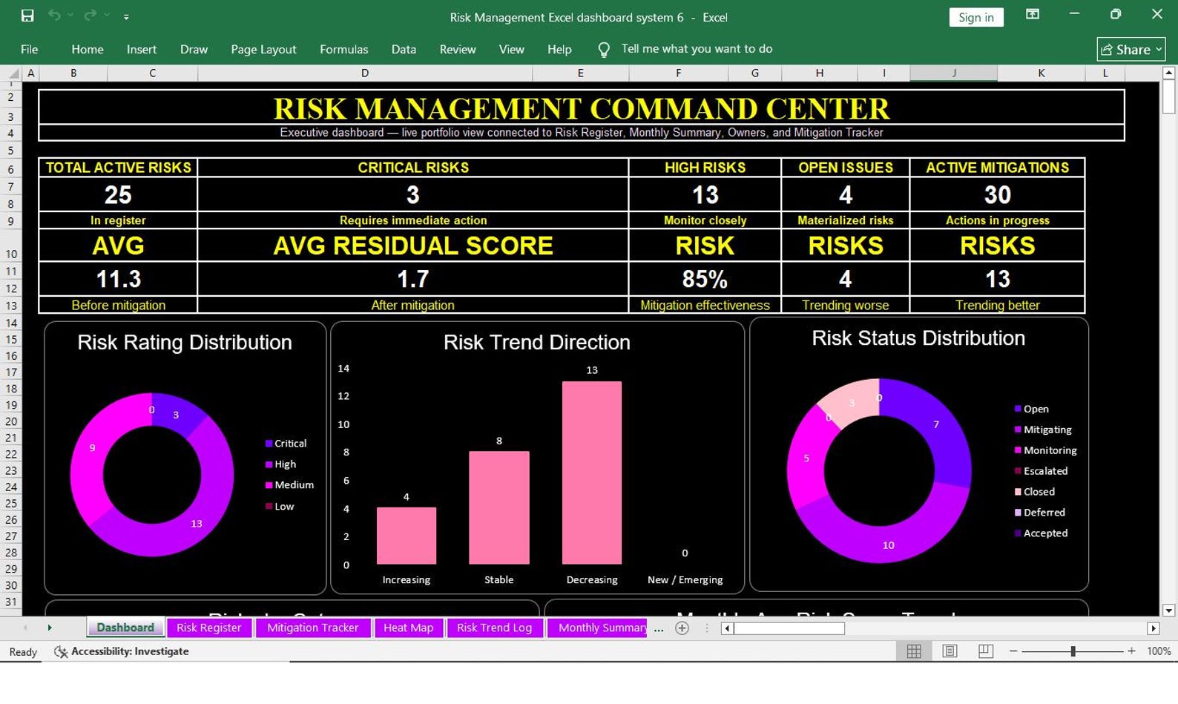
Task: Switch to the Risk Register sheet tab
Action: coord(209,628)
